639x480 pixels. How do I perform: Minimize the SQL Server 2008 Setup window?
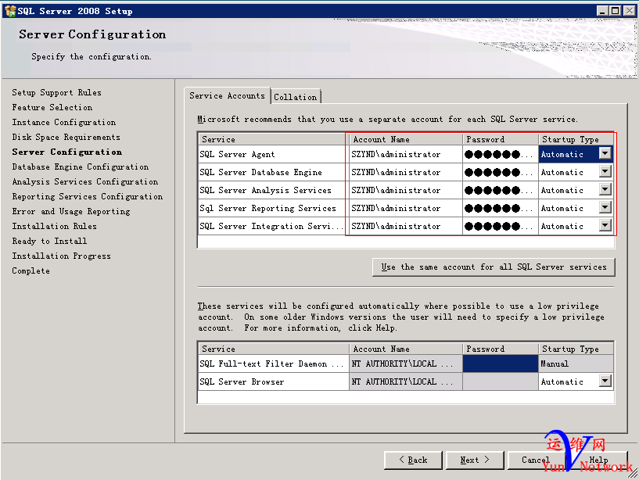pyautogui.click(x=602, y=11)
